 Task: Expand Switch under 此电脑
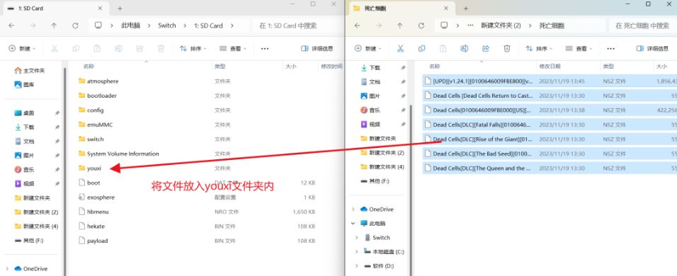[357, 238]
